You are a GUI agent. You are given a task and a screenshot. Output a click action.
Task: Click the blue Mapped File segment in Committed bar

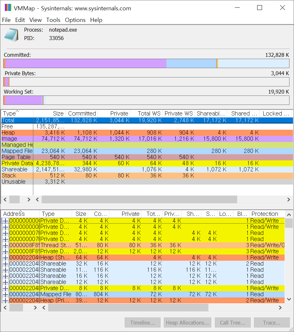point(191,64)
